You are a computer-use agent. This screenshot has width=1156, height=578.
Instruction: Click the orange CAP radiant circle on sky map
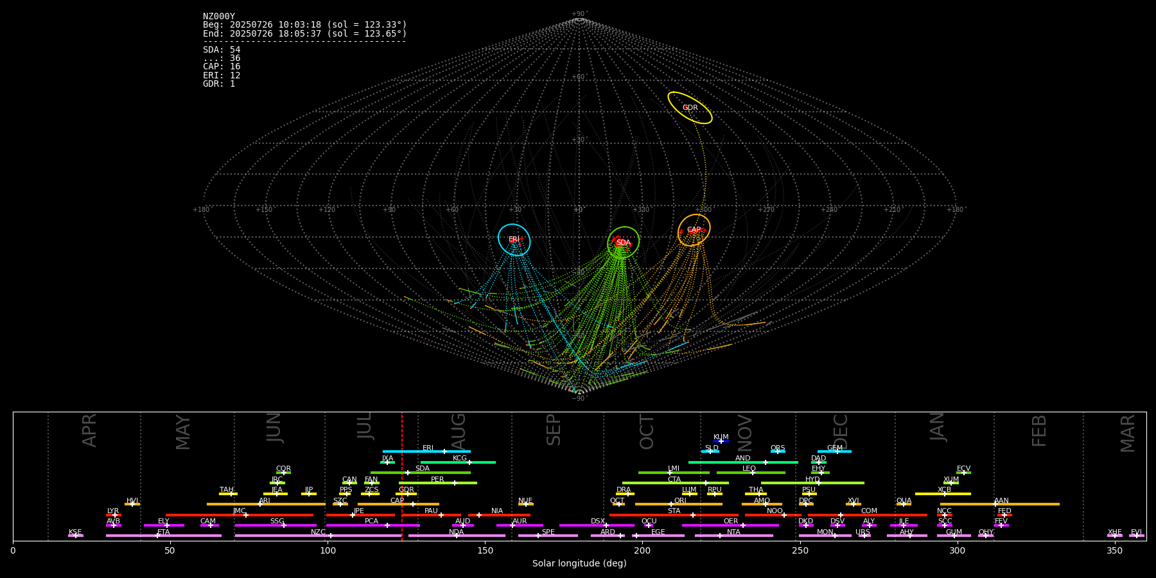click(694, 230)
